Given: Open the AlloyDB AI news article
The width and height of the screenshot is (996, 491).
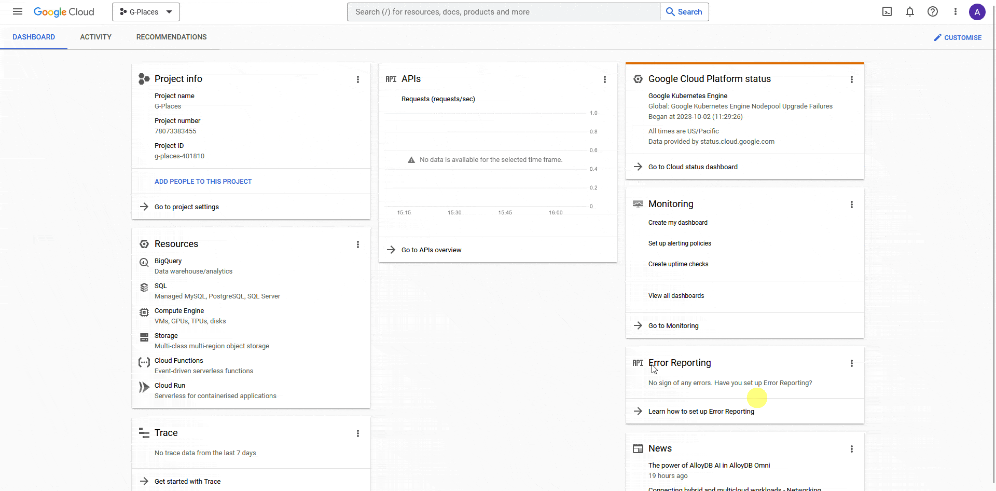Looking at the screenshot, I should coord(709,466).
